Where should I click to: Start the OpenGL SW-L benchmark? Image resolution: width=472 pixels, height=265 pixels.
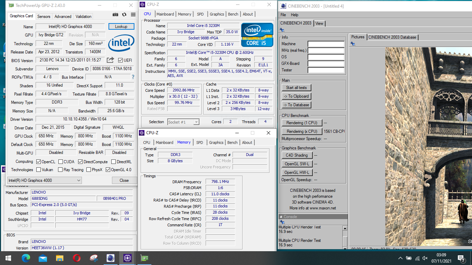(297, 164)
